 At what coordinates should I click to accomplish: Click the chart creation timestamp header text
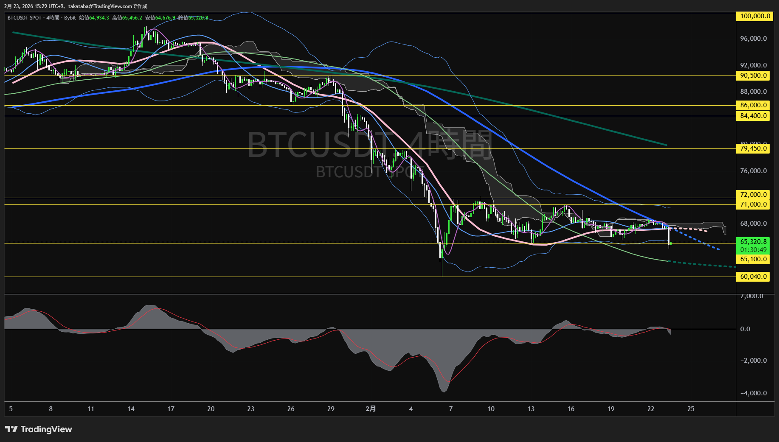click(76, 6)
